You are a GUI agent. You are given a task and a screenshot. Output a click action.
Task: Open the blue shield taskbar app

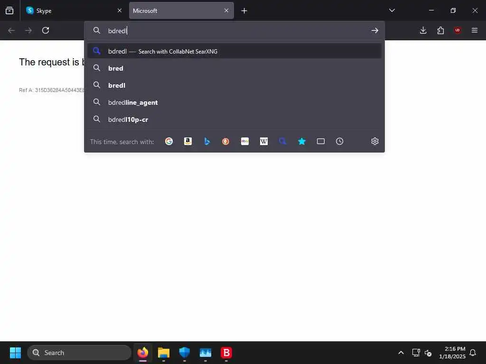[185, 353]
